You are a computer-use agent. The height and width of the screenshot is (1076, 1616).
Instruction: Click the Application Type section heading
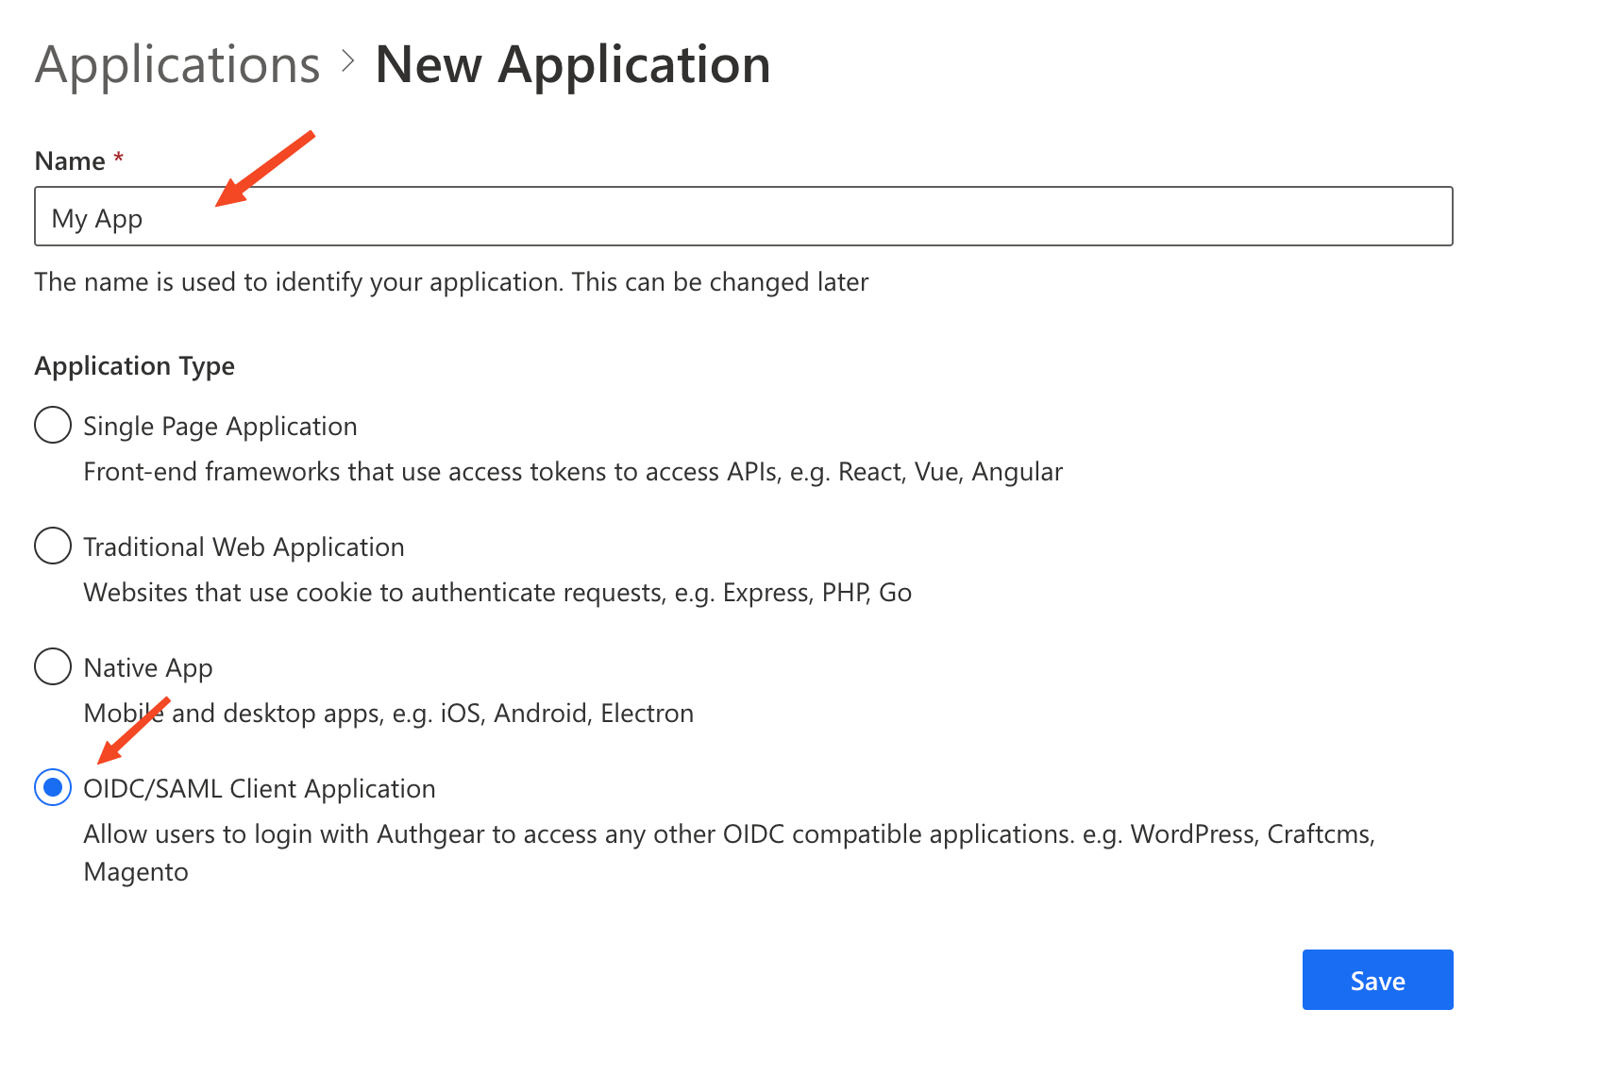coord(135,366)
